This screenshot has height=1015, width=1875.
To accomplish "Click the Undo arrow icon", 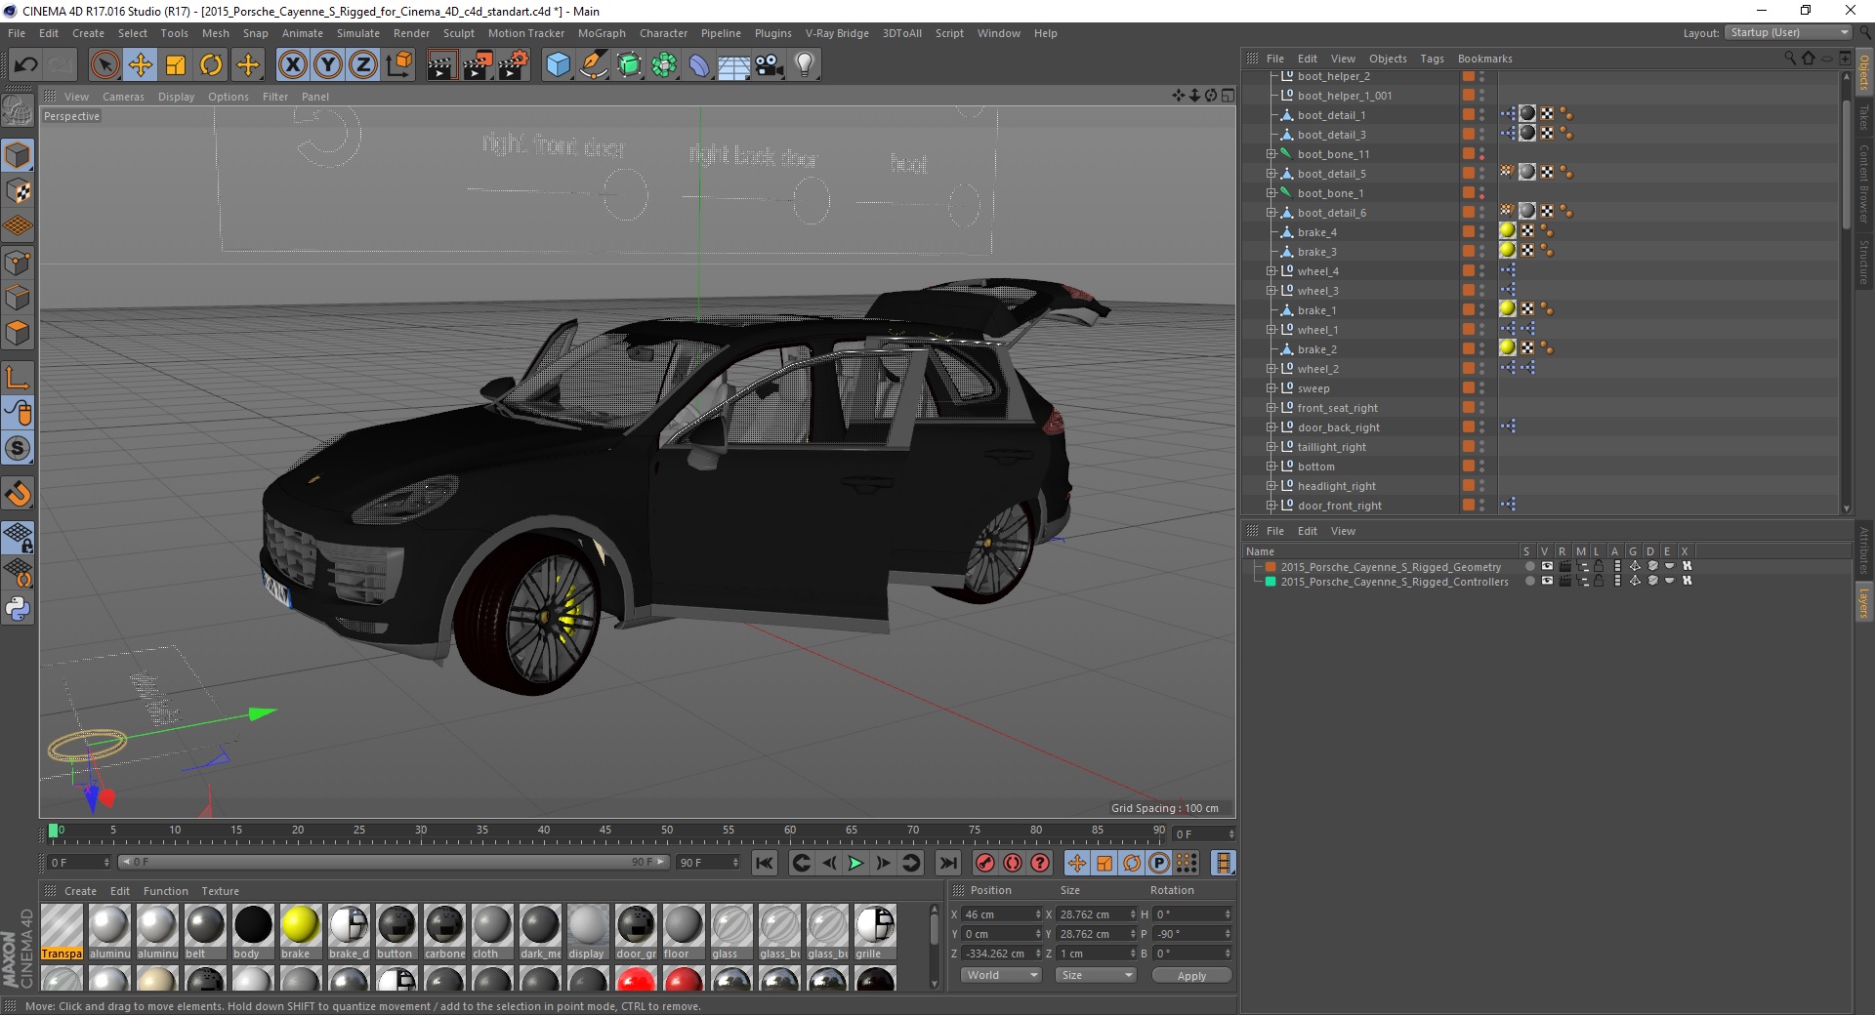I will click(x=26, y=65).
